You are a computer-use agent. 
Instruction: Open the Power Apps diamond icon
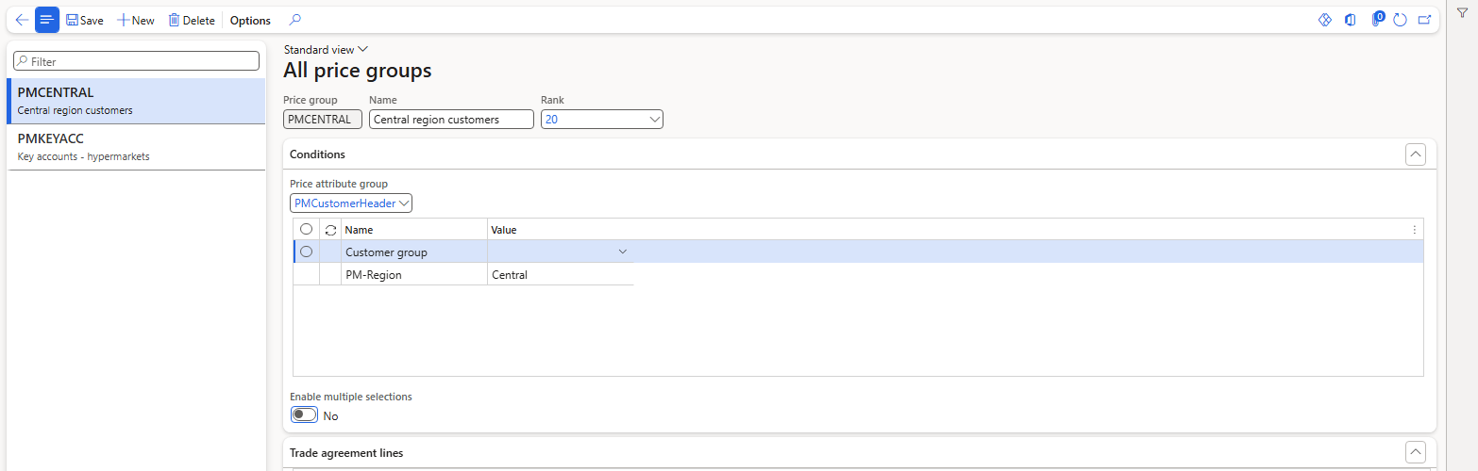point(1324,20)
